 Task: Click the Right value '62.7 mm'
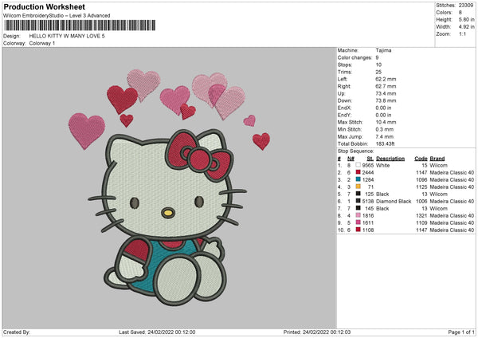(x=386, y=86)
